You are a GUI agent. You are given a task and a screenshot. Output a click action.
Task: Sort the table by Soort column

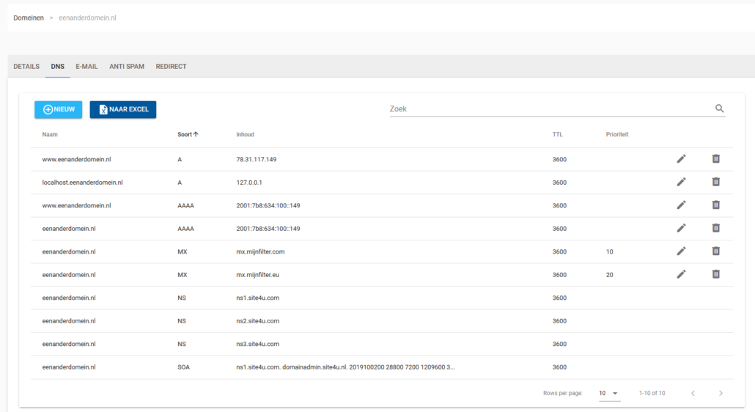(188, 135)
